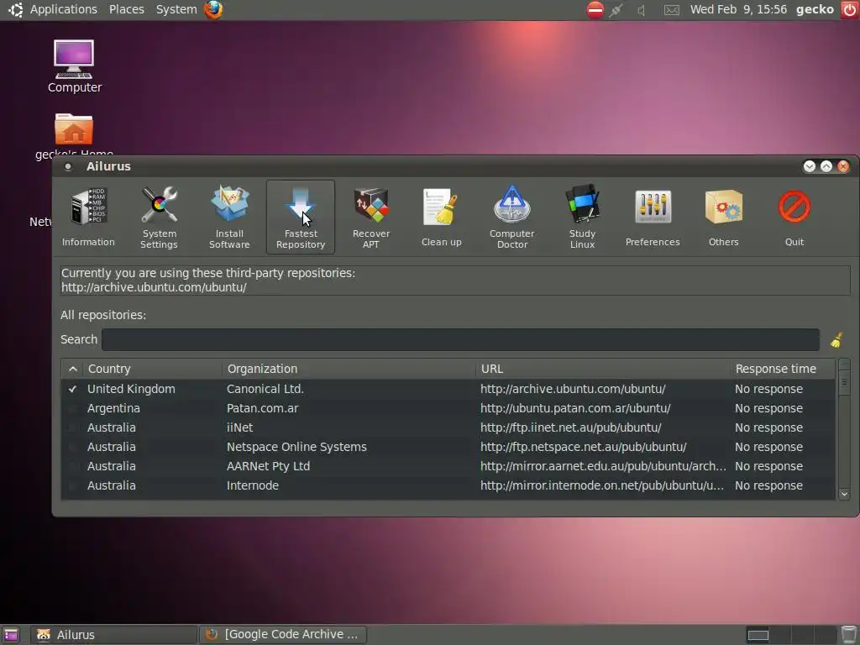The image size is (860, 645).
Task: Open the System menu
Action: pyautogui.click(x=176, y=9)
